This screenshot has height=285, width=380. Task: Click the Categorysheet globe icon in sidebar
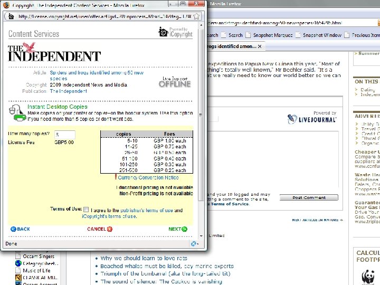click(18, 263)
